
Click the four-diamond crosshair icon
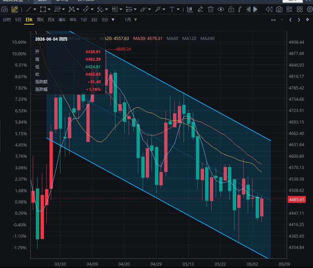pyautogui.click(x=308, y=19)
